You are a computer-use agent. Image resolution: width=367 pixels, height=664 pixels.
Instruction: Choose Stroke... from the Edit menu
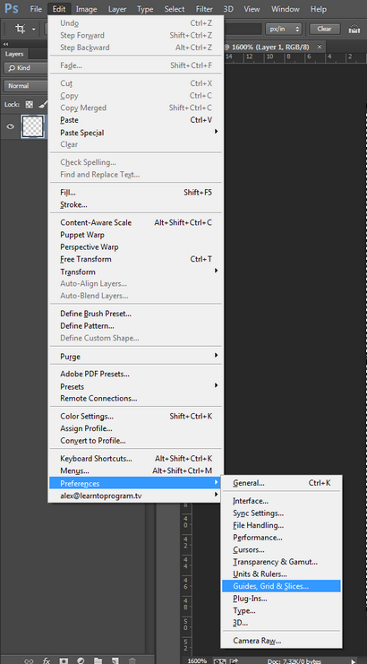(x=136, y=205)
